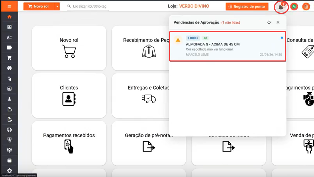The image size is (314, 177).
Task: Open the sidebar shopping cart icon
Action: 9,58
